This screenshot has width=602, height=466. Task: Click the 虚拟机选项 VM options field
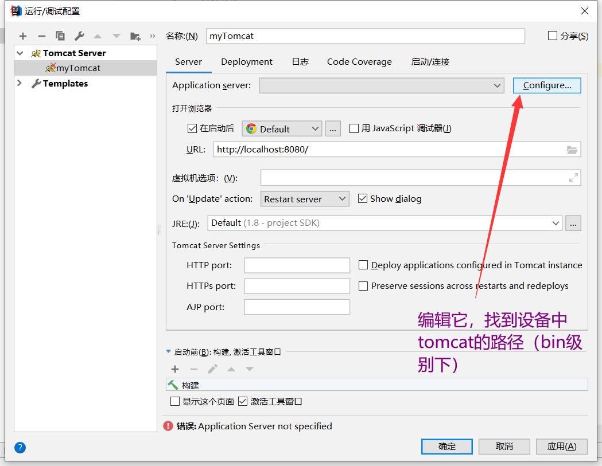(421, 178)
